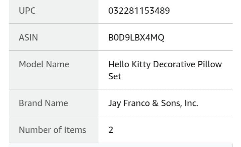Click the ampersand in the brand value

click(x=155, y=103)
